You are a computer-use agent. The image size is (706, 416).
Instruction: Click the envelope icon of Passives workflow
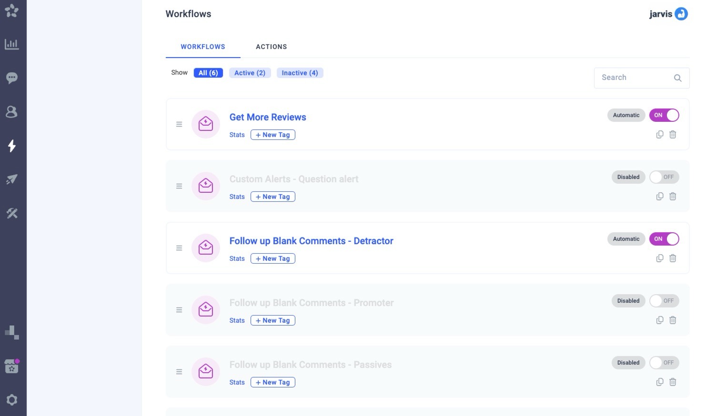coord(206,372)
